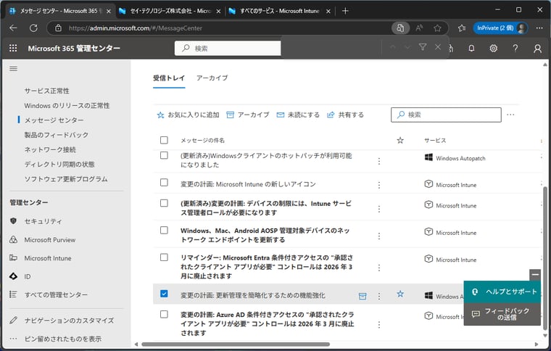The image size is (551, 351).
Task: Focus the header 検索 box
Action: pyautogui.click(x=228, y=48)
